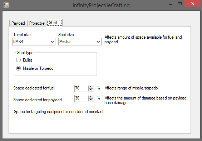Click the Space dedicated for fuel label
The width and height of the screenshot is (202, 141).
pyautogui.click(x=34, y=88)
